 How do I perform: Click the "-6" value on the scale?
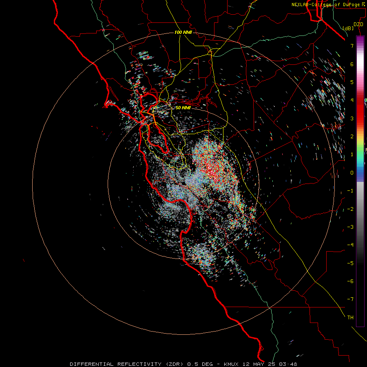(x=350, y=281)
